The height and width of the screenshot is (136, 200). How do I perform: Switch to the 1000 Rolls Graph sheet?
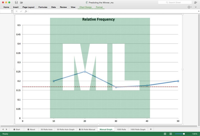click(137, 129)
